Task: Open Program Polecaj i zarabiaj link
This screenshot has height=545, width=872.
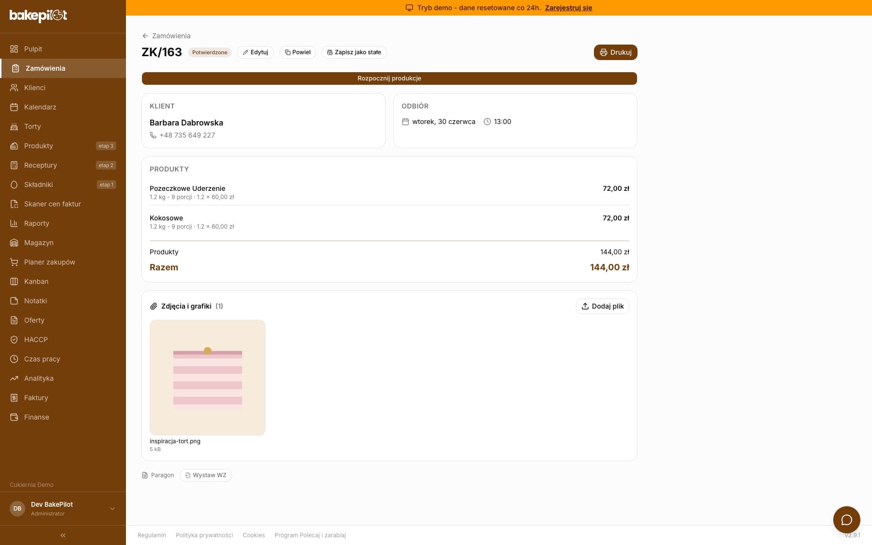Action: (x=310, y=535)
